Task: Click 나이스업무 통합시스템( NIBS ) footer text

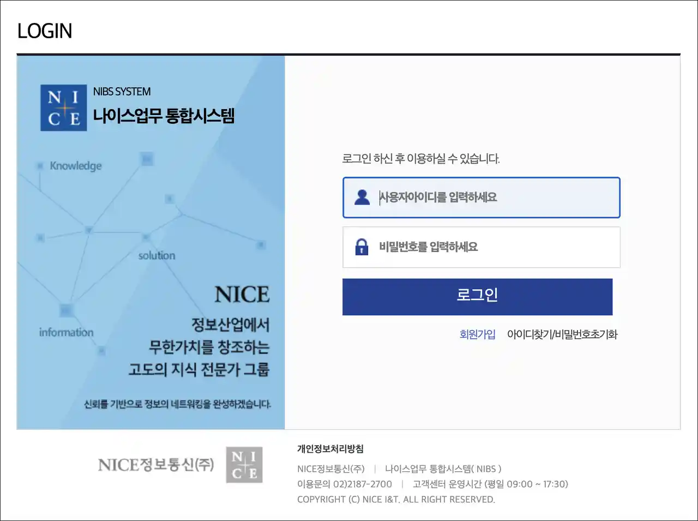Action: 443,469
